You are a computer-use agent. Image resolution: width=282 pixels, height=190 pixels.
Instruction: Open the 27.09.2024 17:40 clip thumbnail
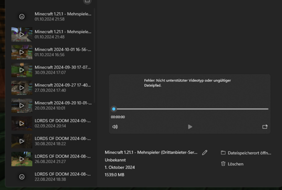pyautogui.click(x=22, y=88)
